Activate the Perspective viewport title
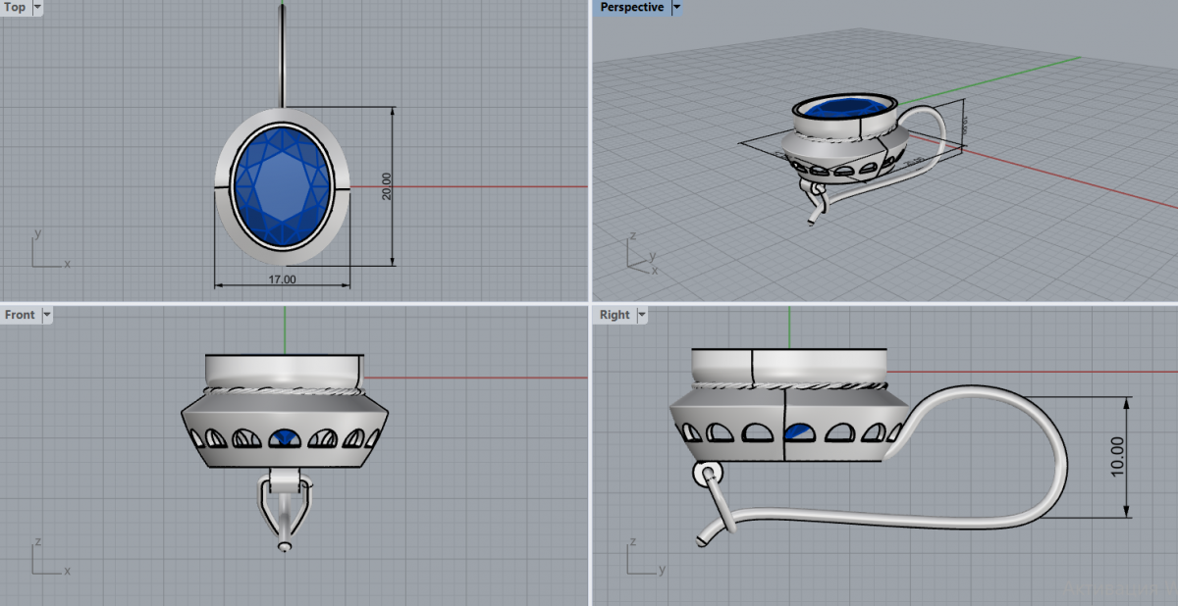Viewport: 1178px width, 606px height. [631, 8]
